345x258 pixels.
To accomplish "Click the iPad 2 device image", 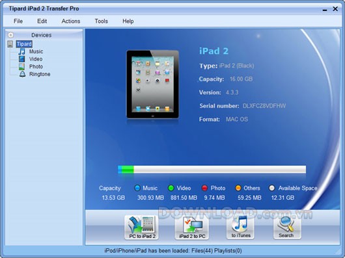I will (x=152, y=84).
